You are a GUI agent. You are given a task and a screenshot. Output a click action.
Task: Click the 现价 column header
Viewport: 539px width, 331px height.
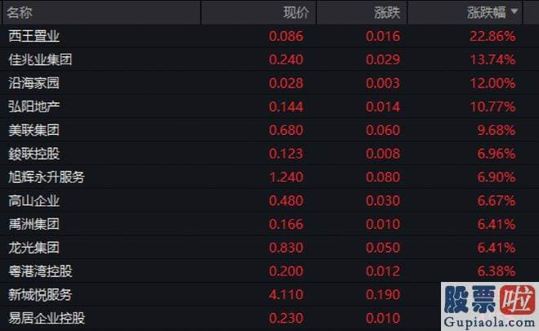[x=296, y=13]
